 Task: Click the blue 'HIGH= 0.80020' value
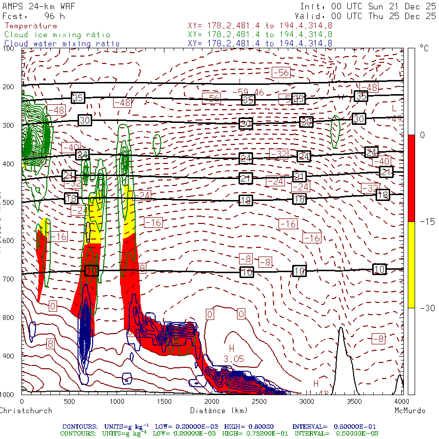pyautogui.click(x=249, y=427)
